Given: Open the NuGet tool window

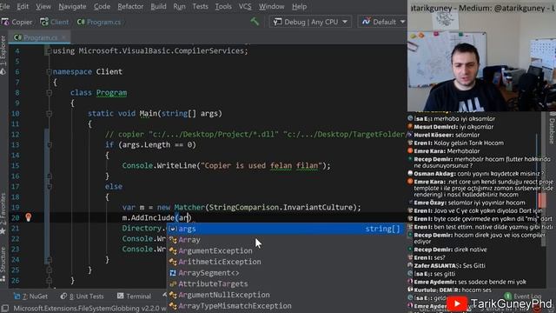Looking at the screenshot, I should coord(30,296).
